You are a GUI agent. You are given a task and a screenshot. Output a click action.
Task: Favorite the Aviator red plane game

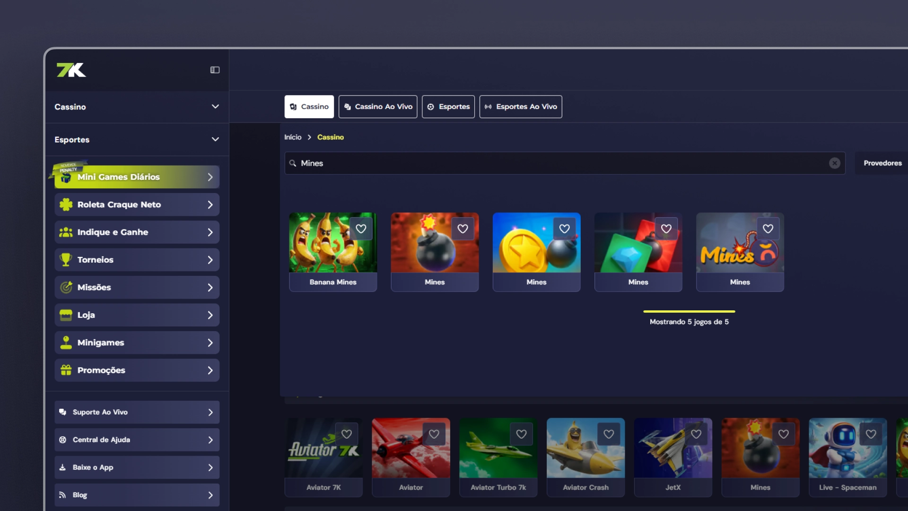coord(434,434)
